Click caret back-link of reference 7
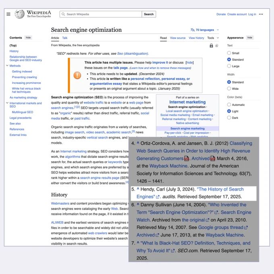The width and height of the screenshot is (274, 274). (x=138, y=243)
